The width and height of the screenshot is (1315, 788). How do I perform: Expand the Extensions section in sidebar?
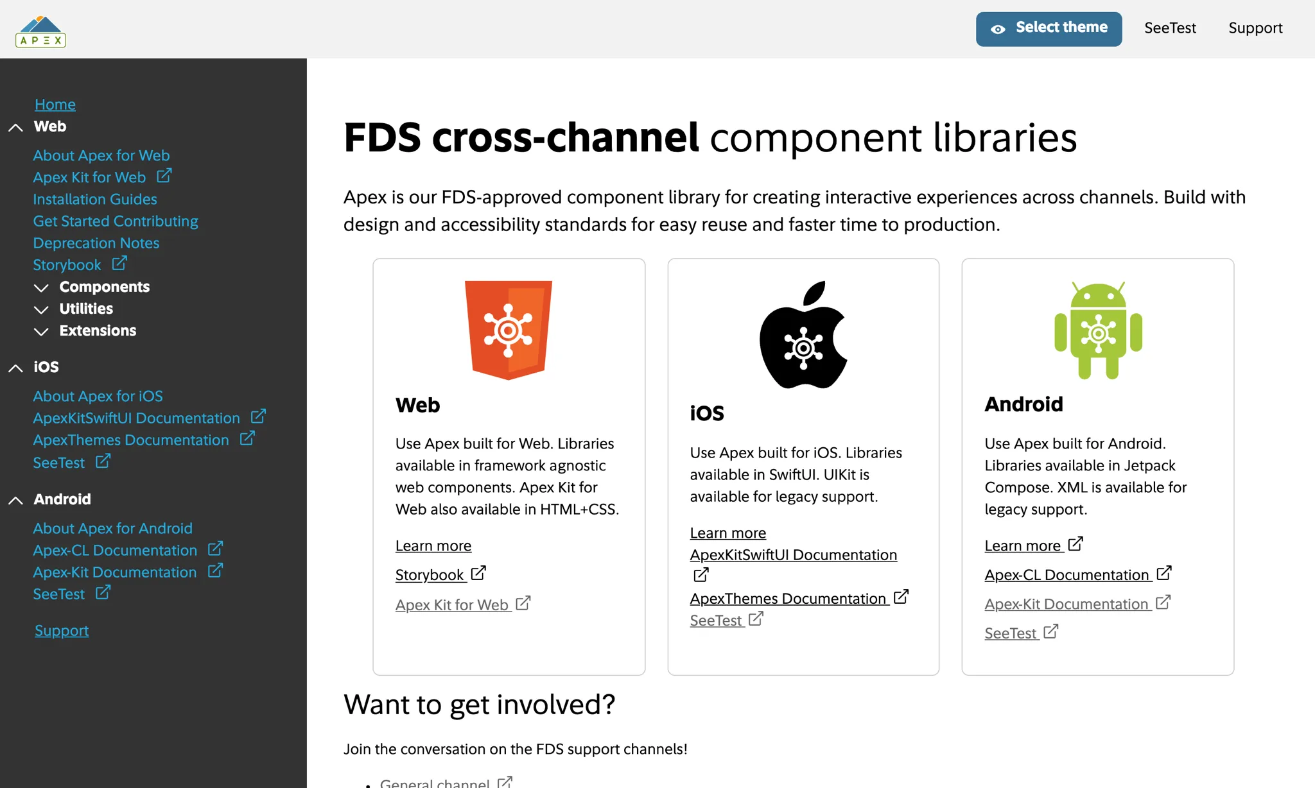[x=41, y=331]
